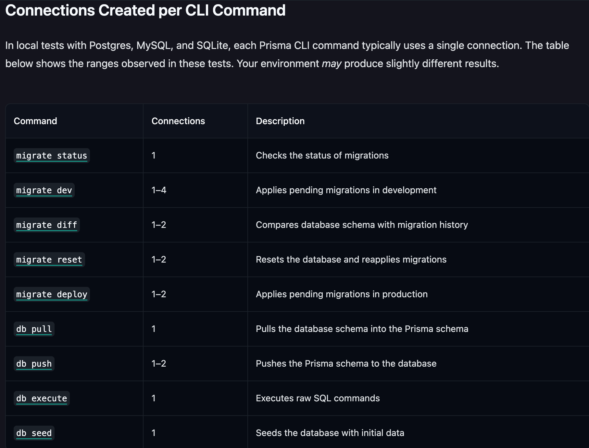
Task: Open the db pull command link
Action: 34,329
